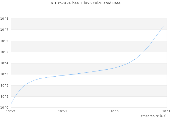Click the chart title 'n + rb79 -> he4 + br76 Calculated Rate'

click(x=86, y=3)
